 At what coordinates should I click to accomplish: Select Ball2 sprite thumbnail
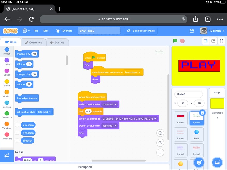click(x=196, y=134)
